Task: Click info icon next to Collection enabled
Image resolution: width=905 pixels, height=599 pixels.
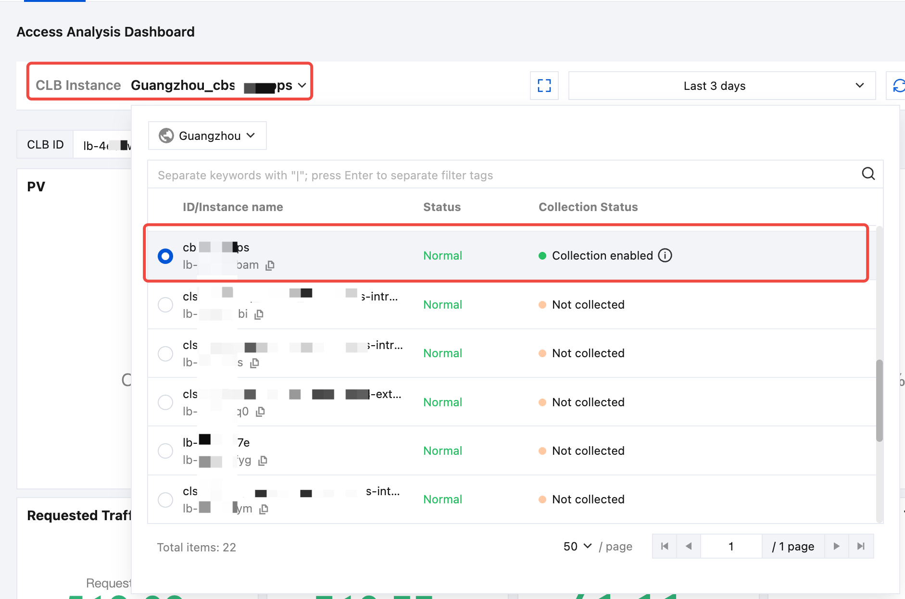Action: 665,255
